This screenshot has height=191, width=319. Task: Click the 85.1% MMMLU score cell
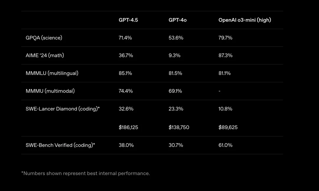coord(125,73)
